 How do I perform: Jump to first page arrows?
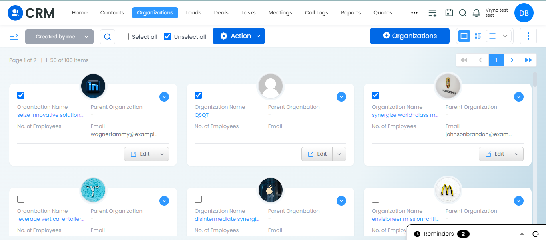click(464, 60)
